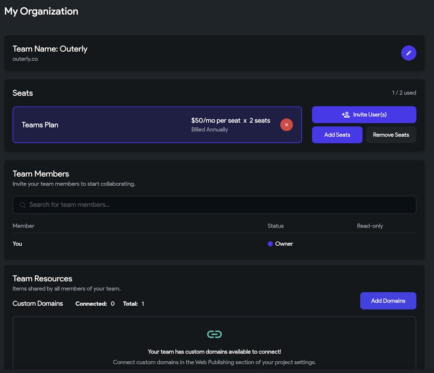Click the magnifier icon in member search
The height and width of the screenshot is (373, 434).
(23, 205)
